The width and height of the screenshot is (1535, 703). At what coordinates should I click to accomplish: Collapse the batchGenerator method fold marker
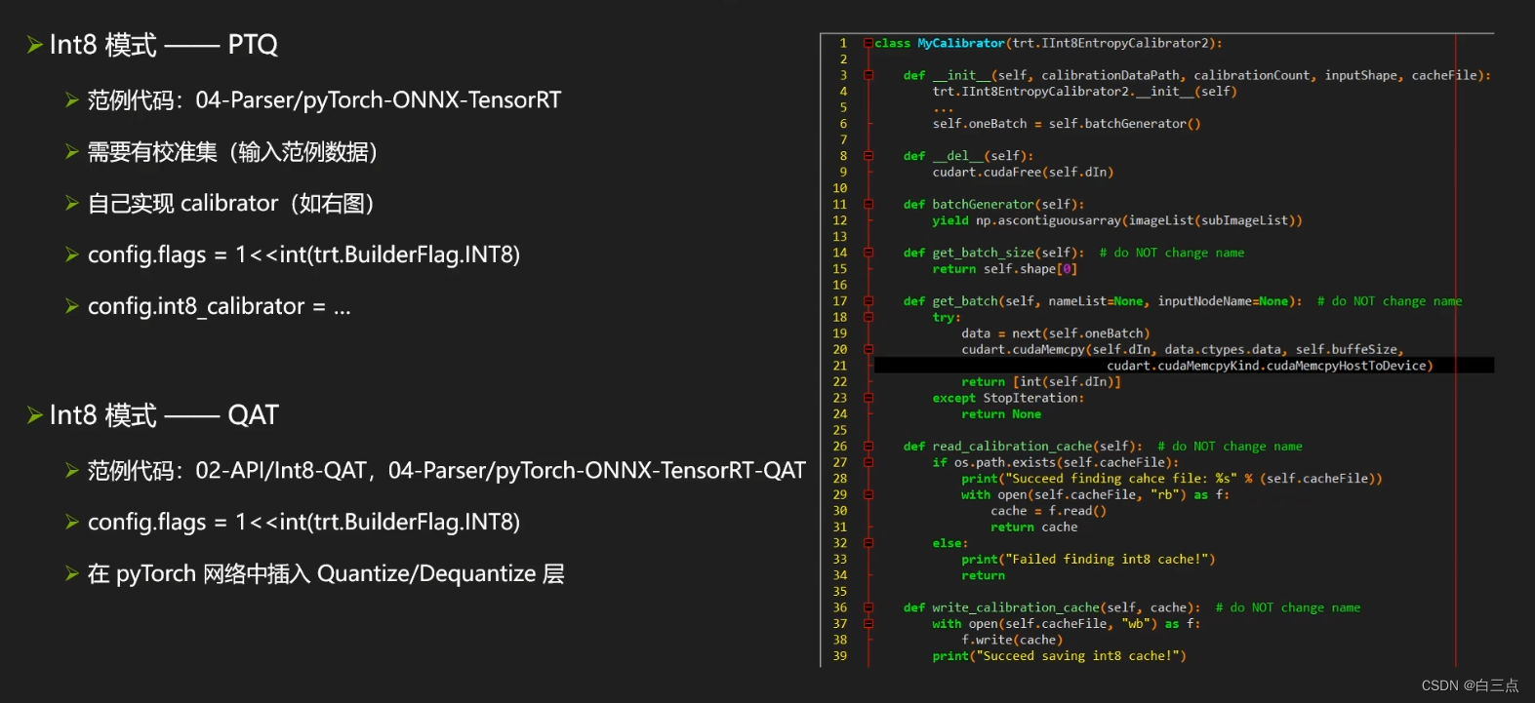[868, 205]
